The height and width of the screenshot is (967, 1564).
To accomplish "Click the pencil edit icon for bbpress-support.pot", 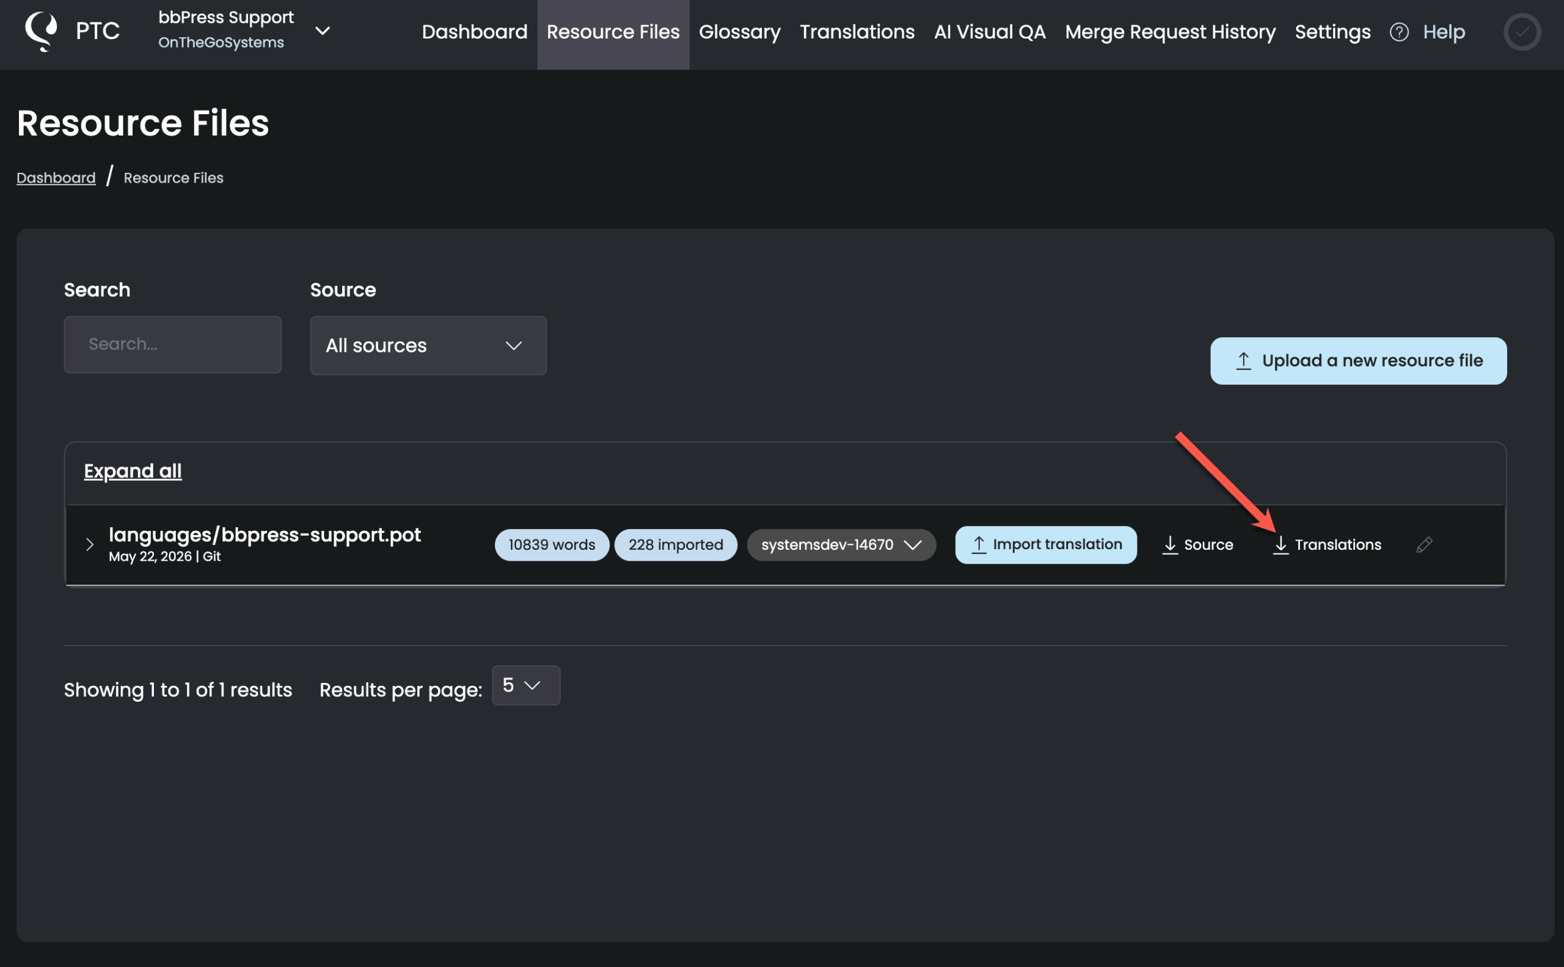I will [1424, 544].
